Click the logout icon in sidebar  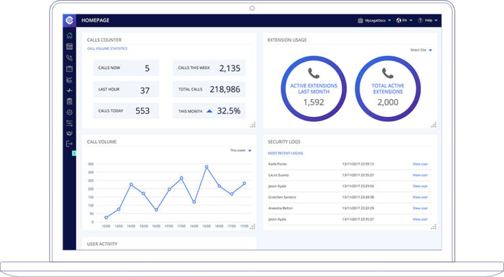pos(70,144)
